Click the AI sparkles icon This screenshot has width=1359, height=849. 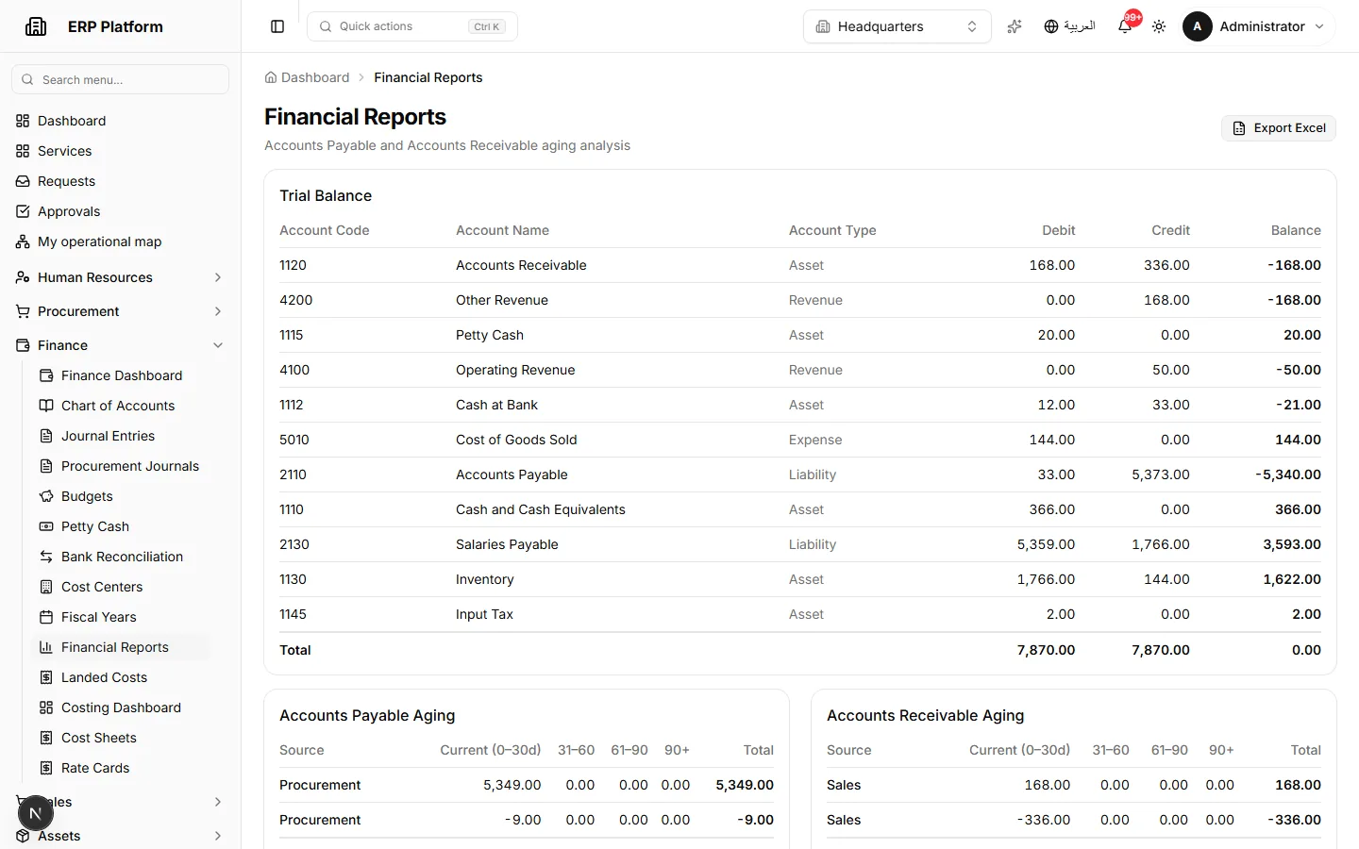point(1015,26)
